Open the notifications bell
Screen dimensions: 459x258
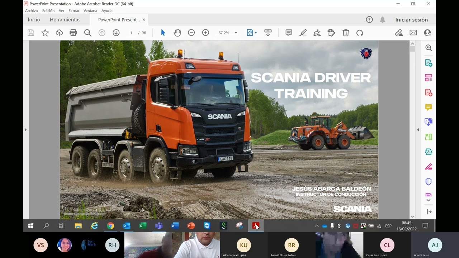pos(383,20)
